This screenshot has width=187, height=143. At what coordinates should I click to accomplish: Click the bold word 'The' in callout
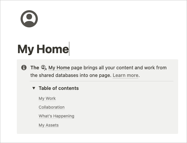click(x=35, y=68)
